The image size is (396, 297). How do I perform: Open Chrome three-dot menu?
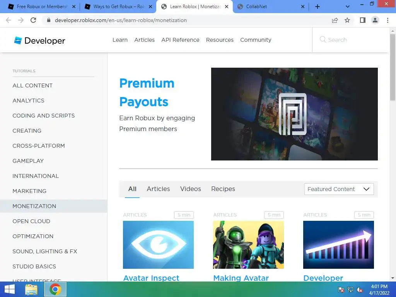387,20
